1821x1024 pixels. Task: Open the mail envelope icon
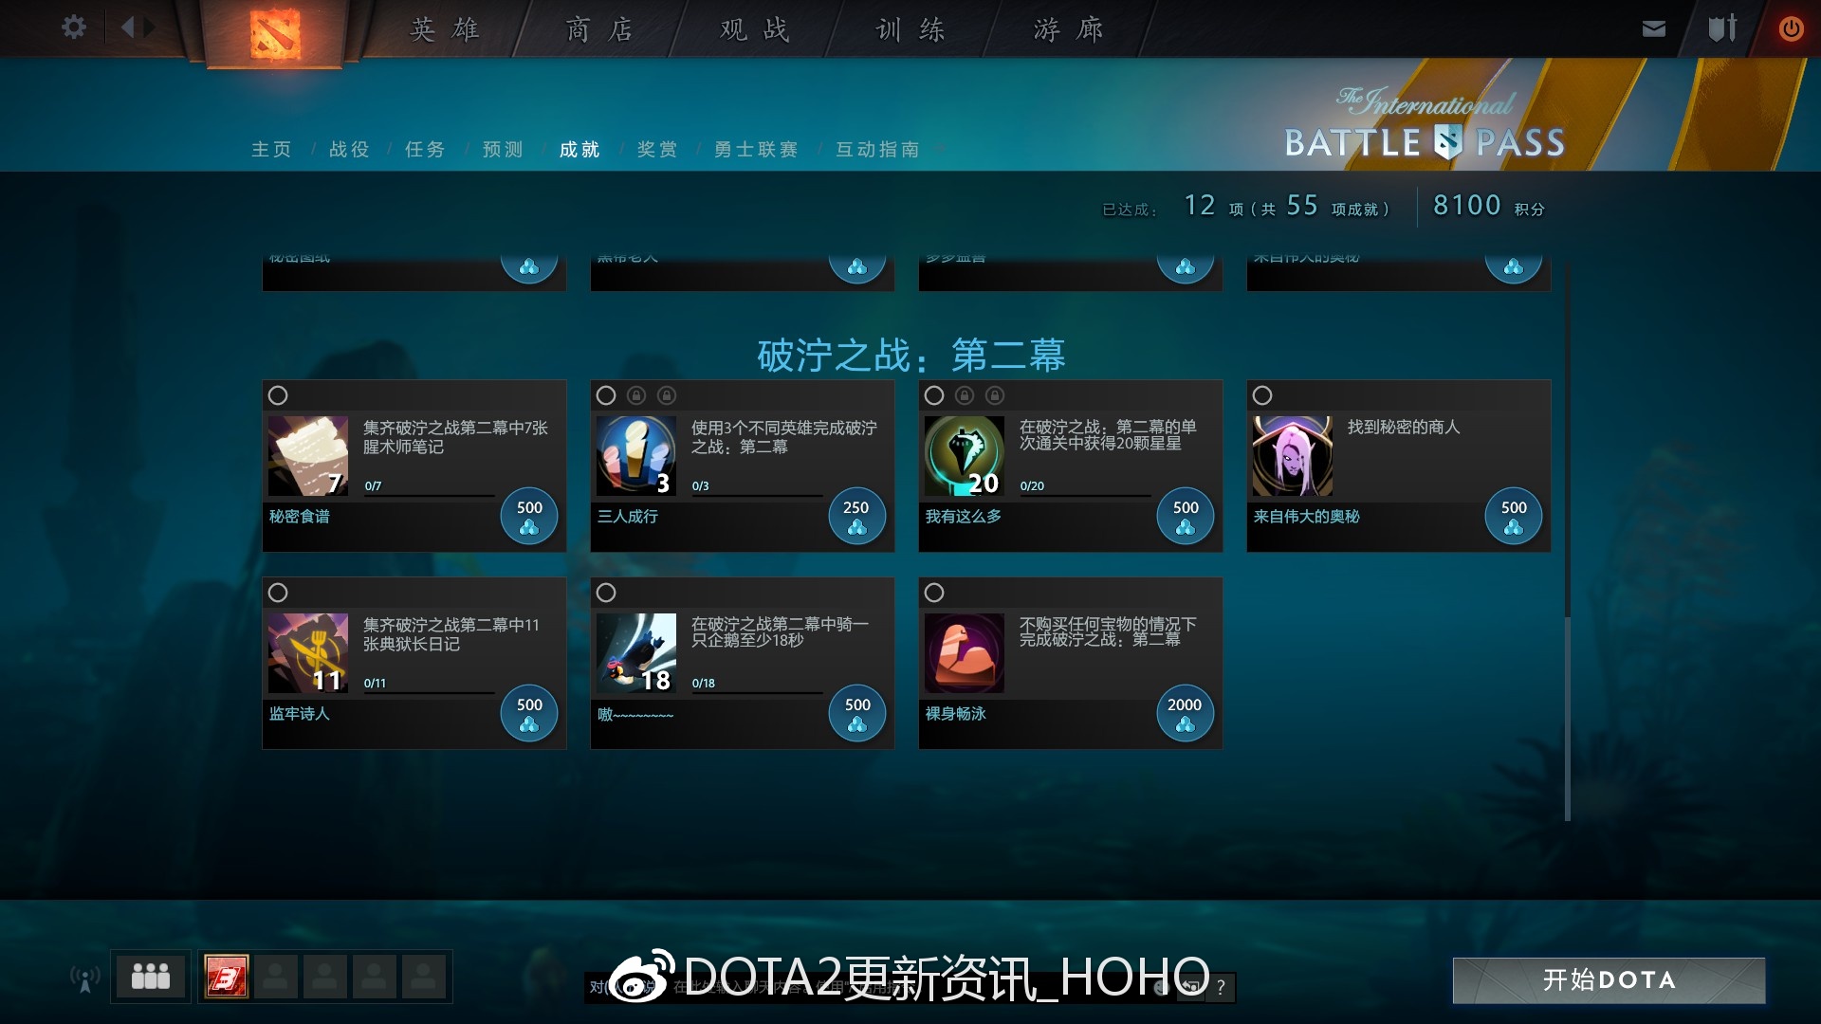coord(1654,28)
